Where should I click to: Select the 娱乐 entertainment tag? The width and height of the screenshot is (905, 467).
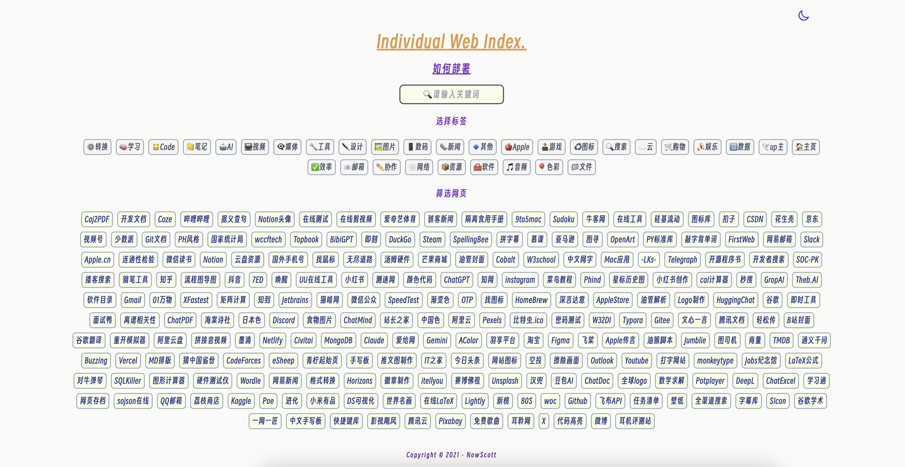click(708, 147)
